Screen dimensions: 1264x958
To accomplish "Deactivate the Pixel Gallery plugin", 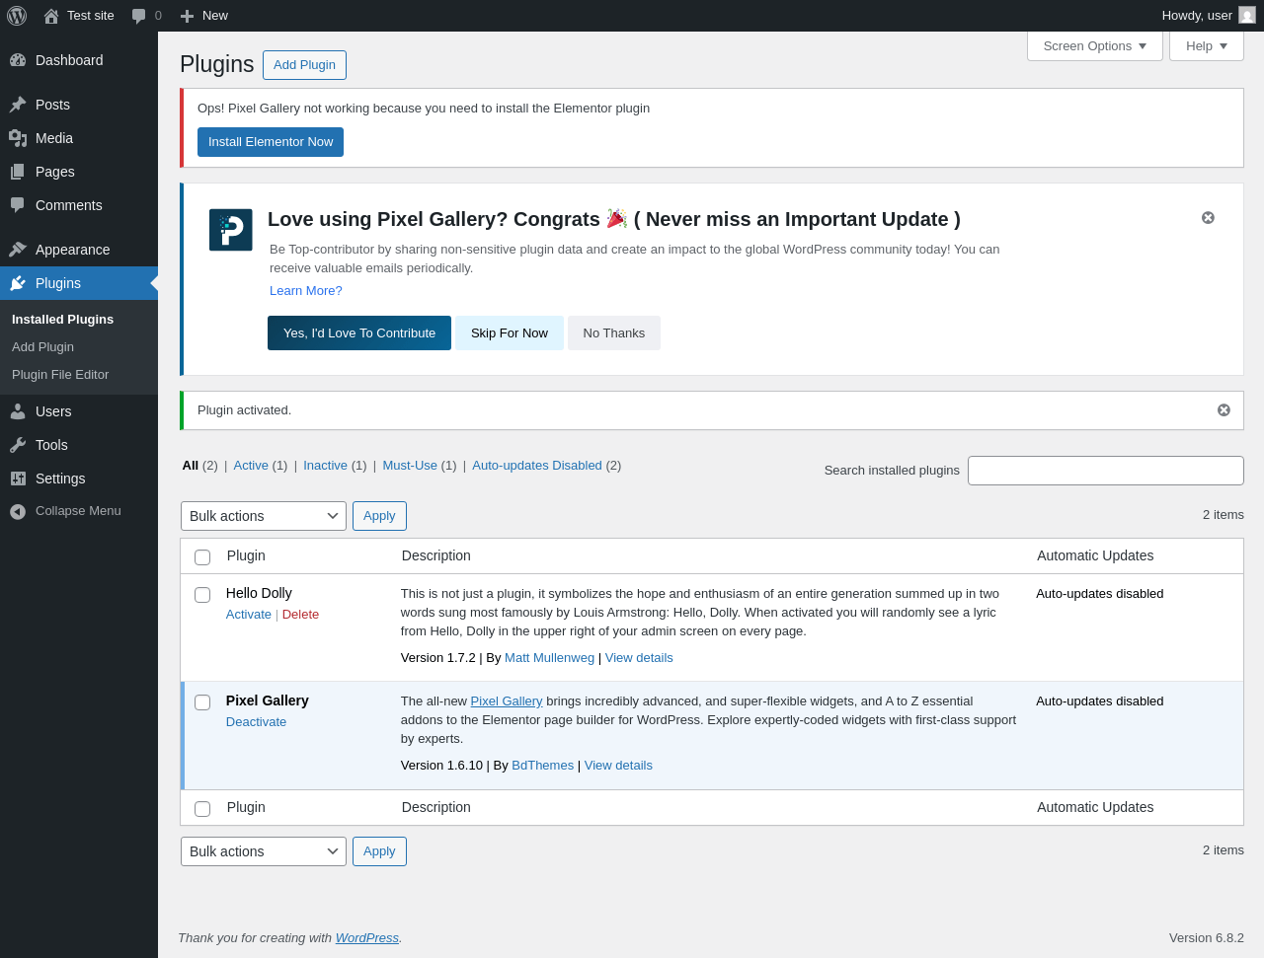I will pos(256,722).
